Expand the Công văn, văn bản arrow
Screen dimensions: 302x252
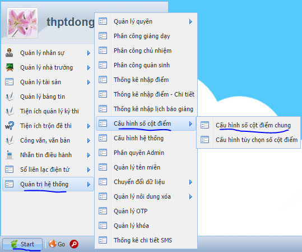89,140
